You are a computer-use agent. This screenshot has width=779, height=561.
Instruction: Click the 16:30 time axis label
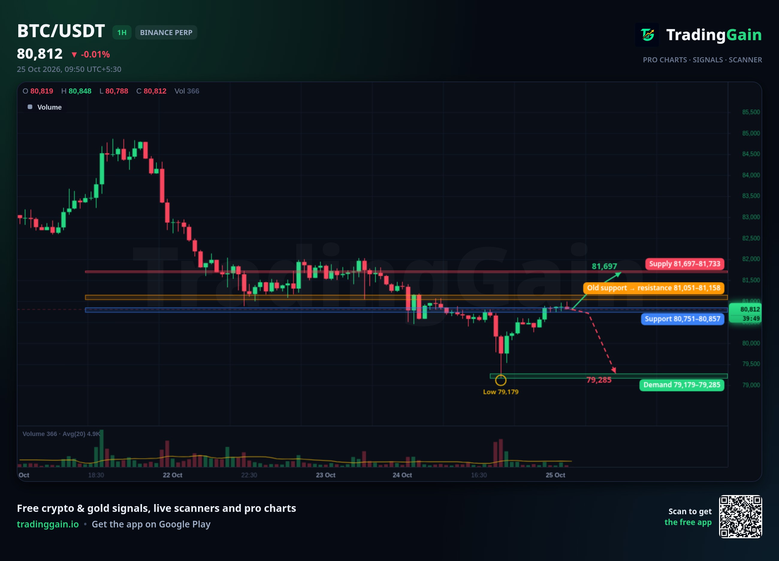pyautogui.click(x=479, y=475)
